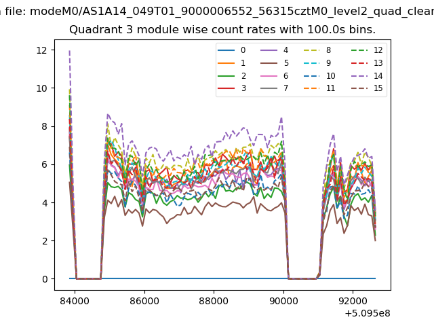Click the 88000 x-axis tick label
434x326 pixels.
pos(214,298)
